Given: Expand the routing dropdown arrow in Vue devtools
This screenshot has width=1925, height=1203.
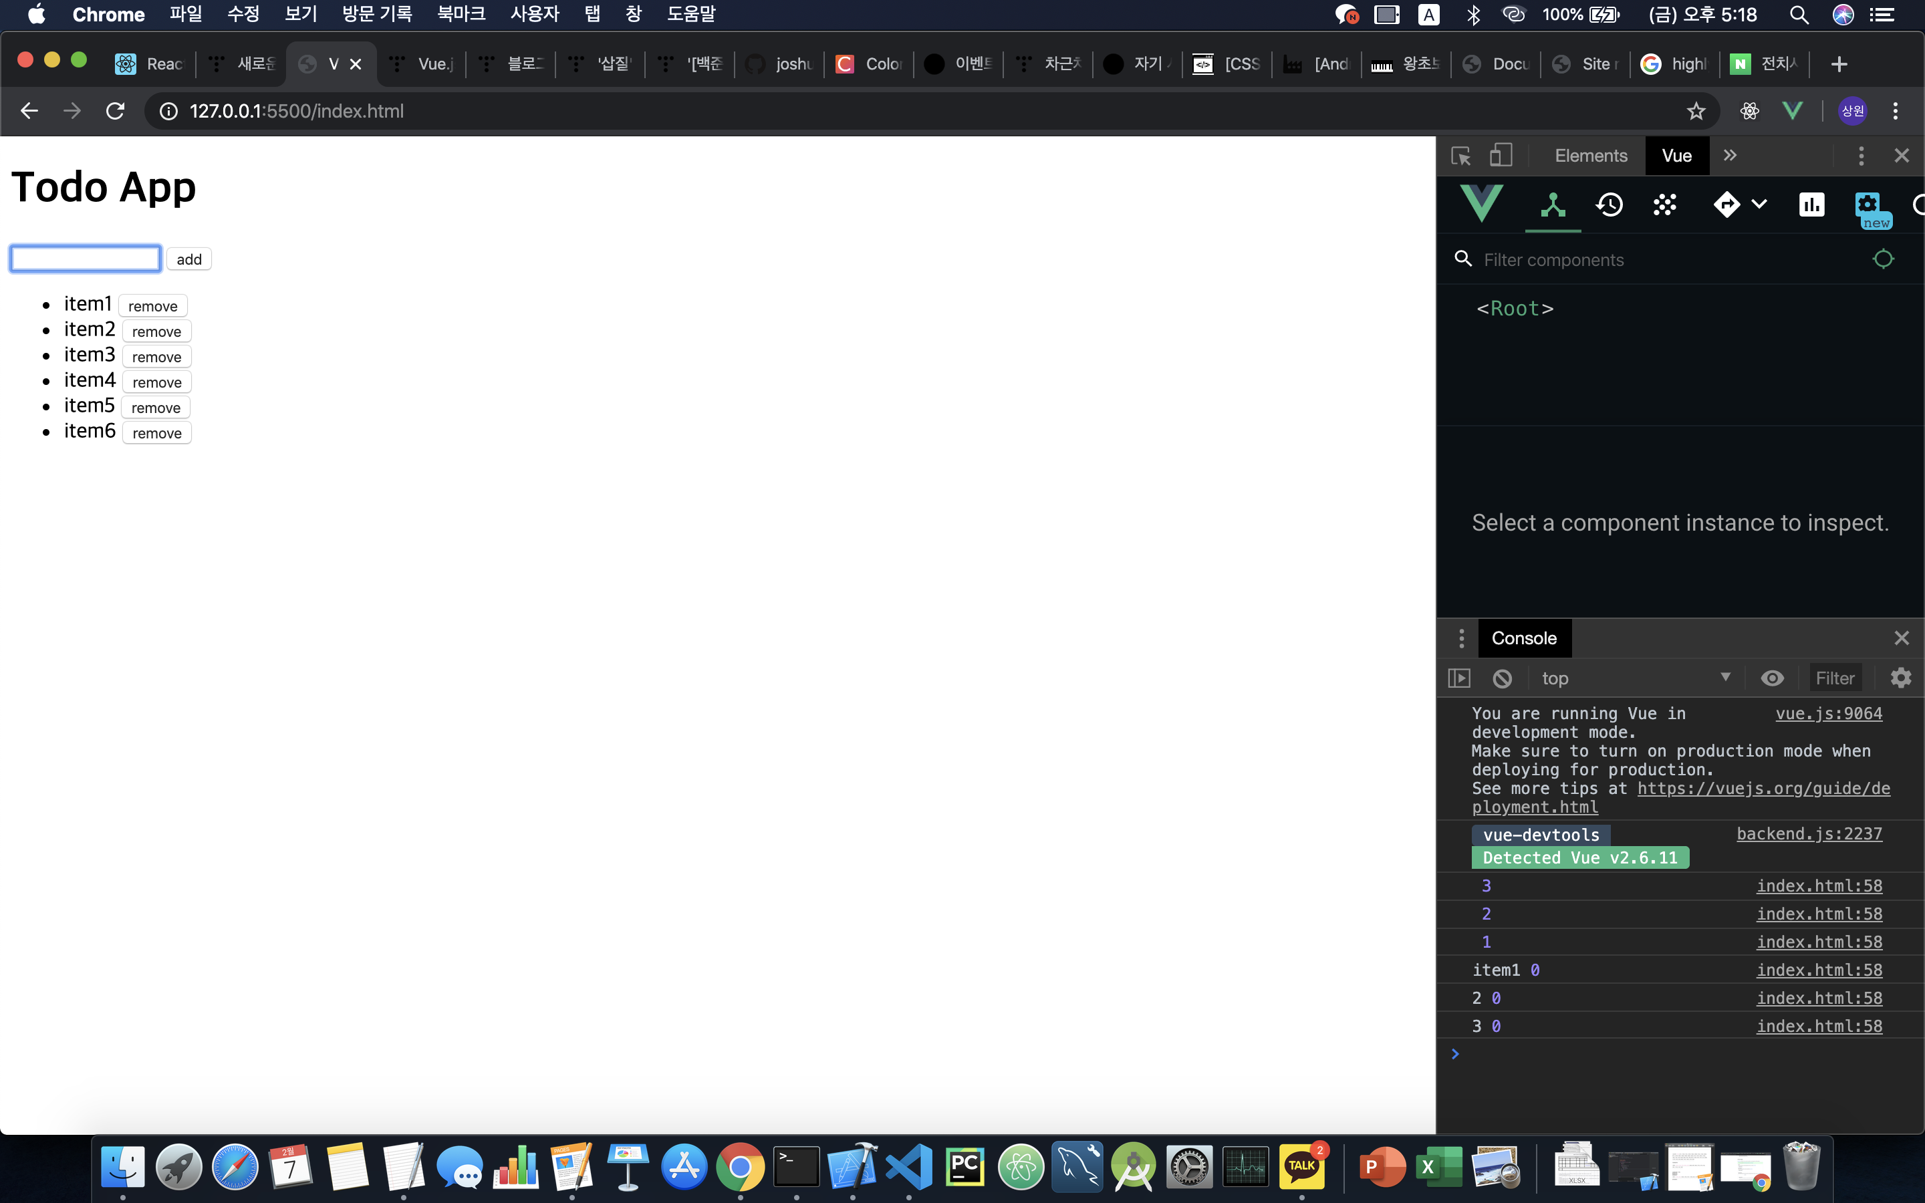Looking at the screenshot, I should [x=1759, y=205].
